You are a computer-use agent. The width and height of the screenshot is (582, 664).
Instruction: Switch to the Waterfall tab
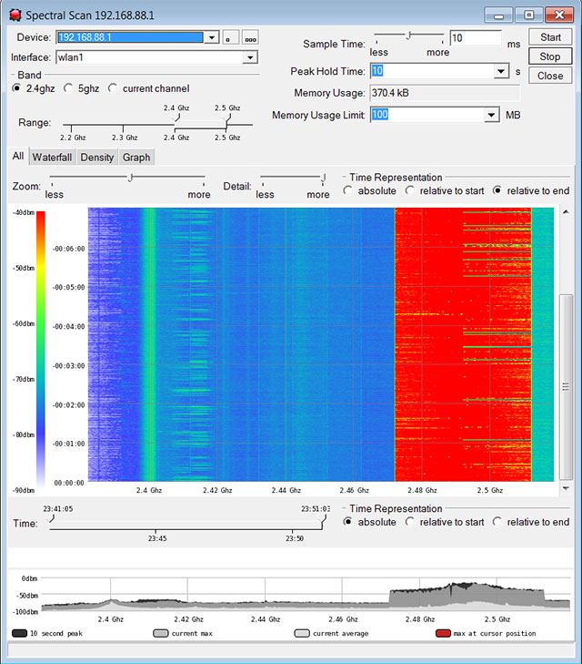(52, 157)
